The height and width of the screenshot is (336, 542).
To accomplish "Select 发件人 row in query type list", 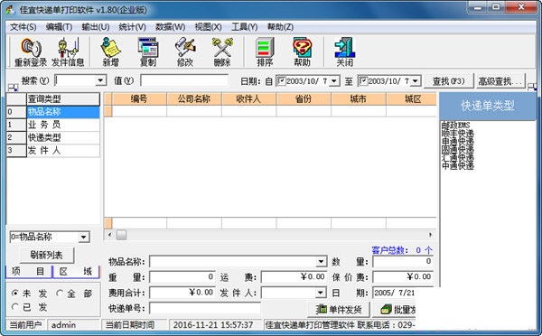I will 63,150.
